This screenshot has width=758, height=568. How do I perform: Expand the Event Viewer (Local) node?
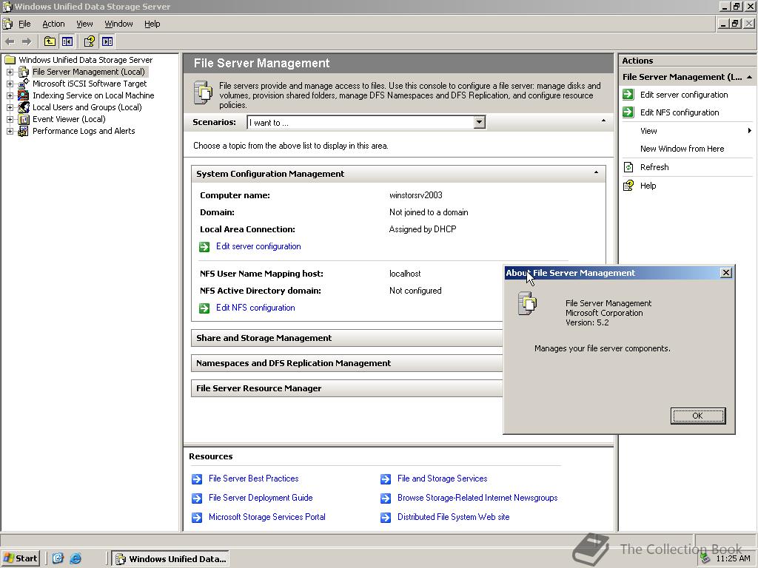coord(10,119)
